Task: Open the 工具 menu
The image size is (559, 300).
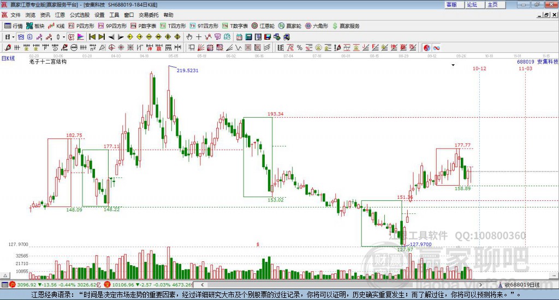Action: click(x=114, y=15)
